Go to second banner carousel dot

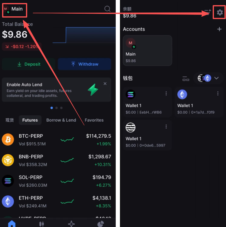point(56,108)
